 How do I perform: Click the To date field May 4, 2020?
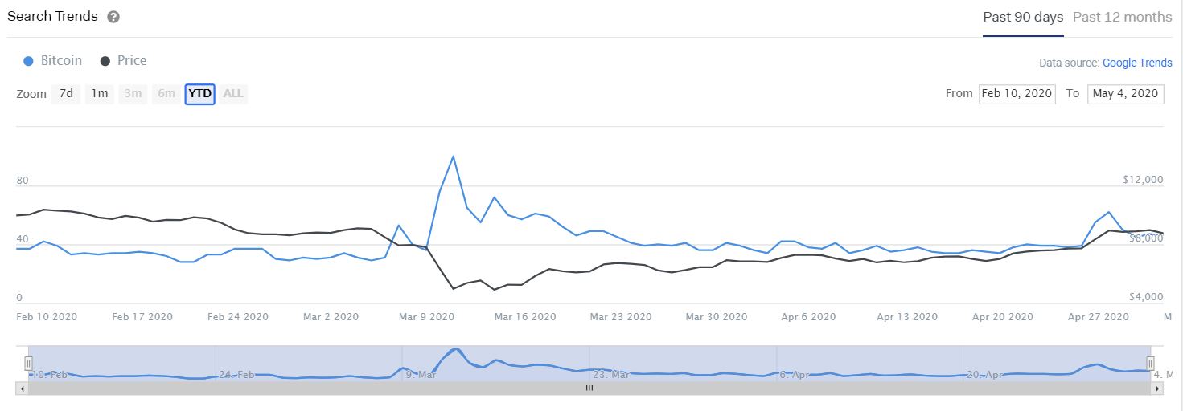point(1125,94)
